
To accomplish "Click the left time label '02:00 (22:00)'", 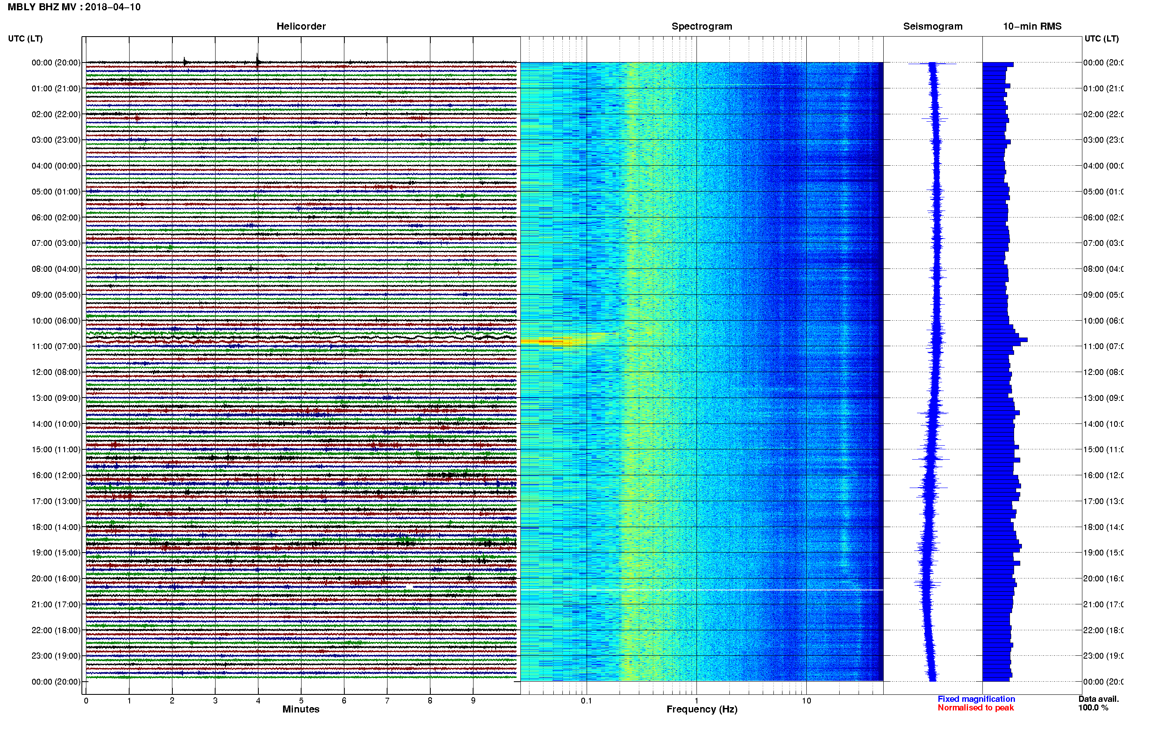I will tap(56, 114).
